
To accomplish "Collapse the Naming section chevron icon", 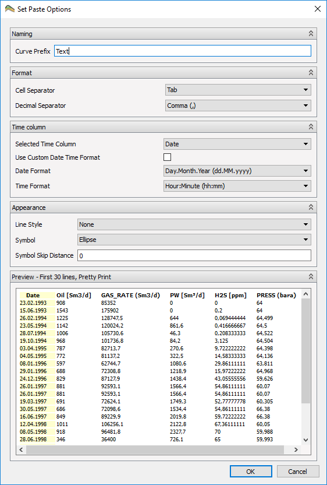I will point(311,33).
